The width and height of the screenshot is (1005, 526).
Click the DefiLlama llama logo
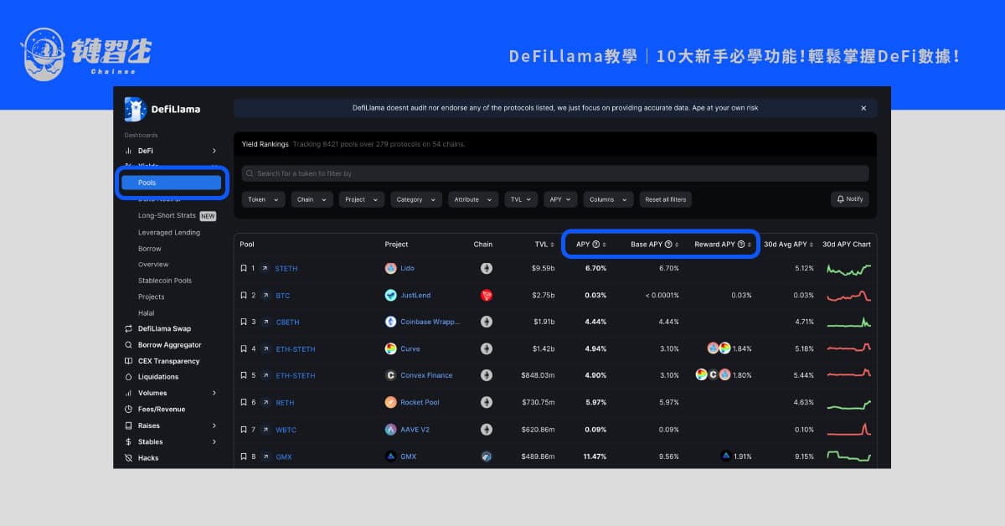tap(135, 109)
